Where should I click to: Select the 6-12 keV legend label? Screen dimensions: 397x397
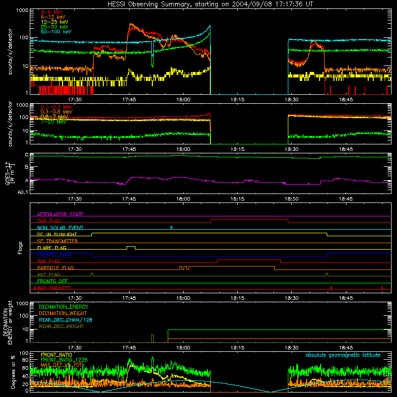pos(53,17)
